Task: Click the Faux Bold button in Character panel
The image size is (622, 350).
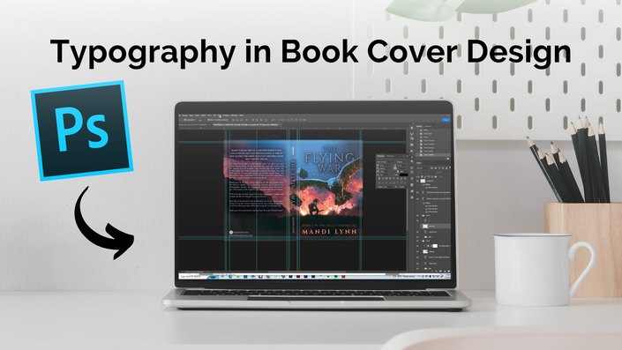Action: click(379, 178)
